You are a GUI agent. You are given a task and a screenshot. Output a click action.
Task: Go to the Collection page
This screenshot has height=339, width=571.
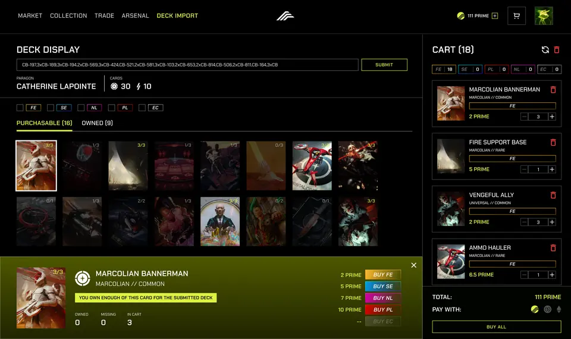[x=68, y=15]
